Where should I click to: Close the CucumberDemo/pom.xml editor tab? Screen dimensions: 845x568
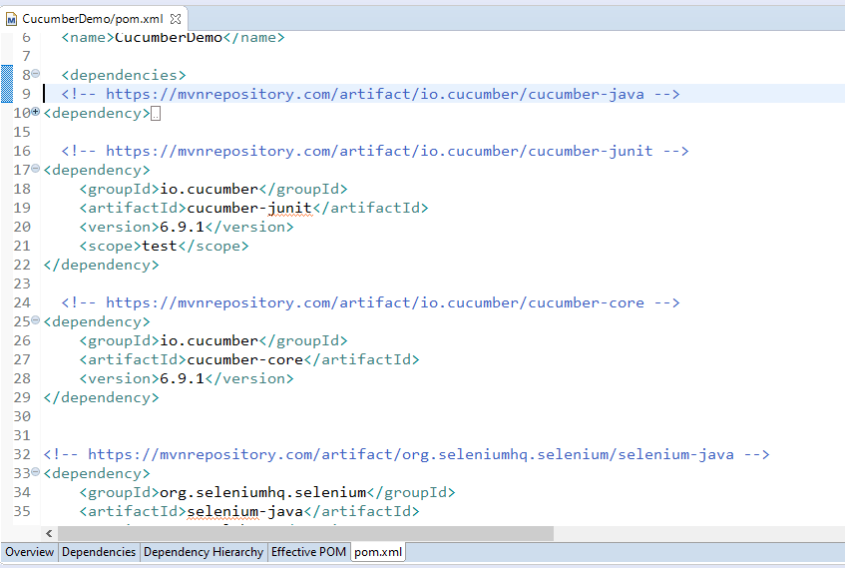point(176,19)
